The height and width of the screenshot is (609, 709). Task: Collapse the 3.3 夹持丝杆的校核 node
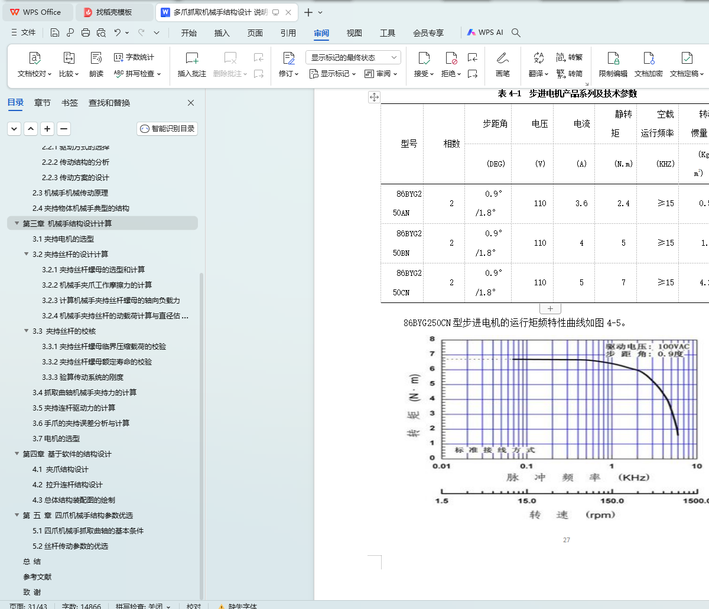(26, 331)
